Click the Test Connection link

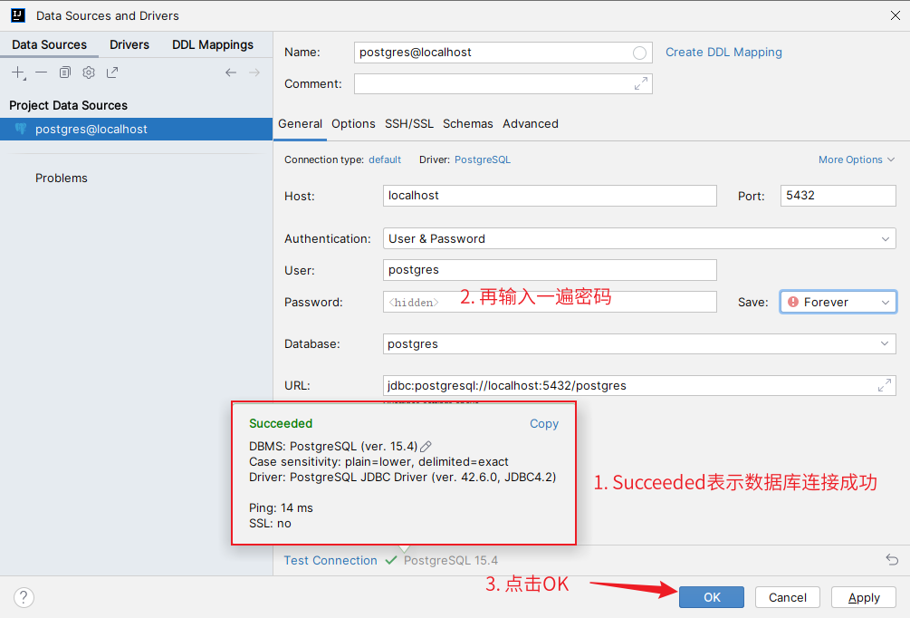click(x=330, y=560)
